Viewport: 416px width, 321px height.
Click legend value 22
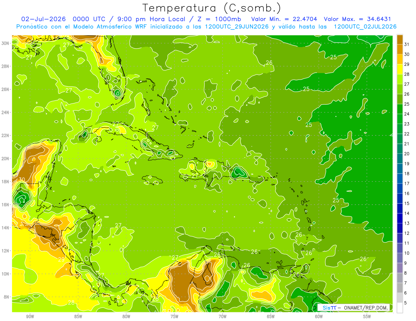click(x=407, y=134)
